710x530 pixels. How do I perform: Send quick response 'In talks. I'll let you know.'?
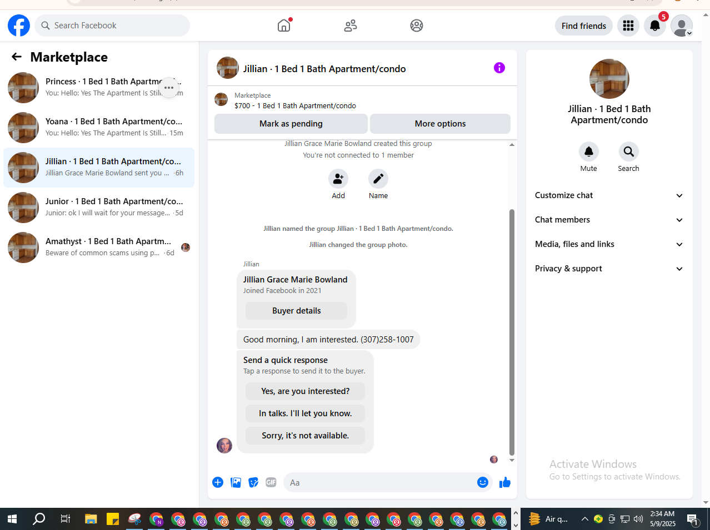(x=306, y=413)
